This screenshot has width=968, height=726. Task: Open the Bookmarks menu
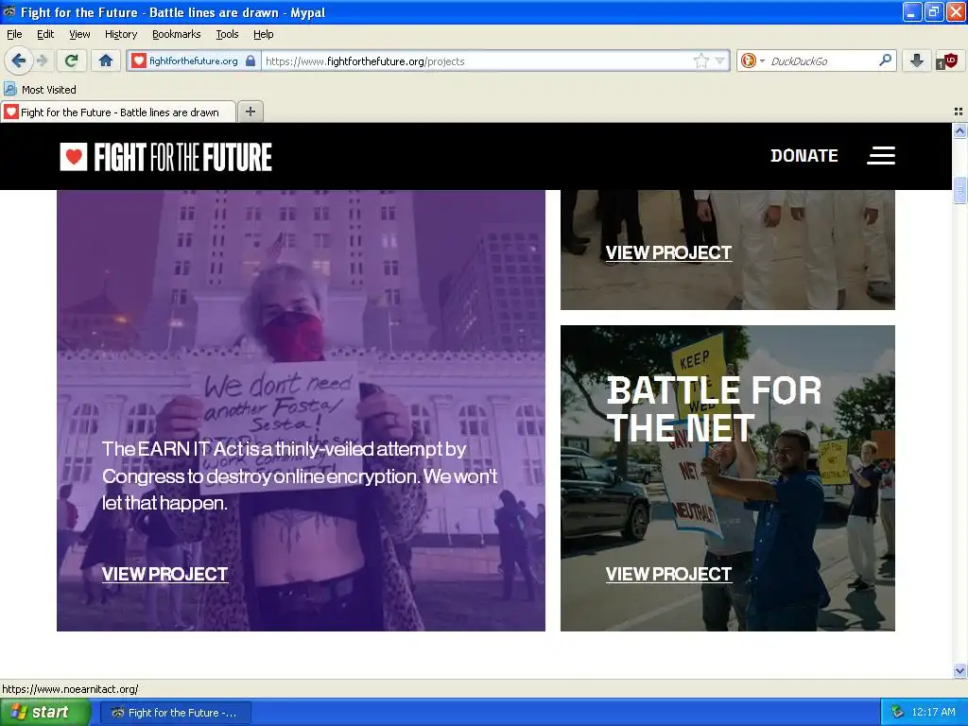[177, 34]
